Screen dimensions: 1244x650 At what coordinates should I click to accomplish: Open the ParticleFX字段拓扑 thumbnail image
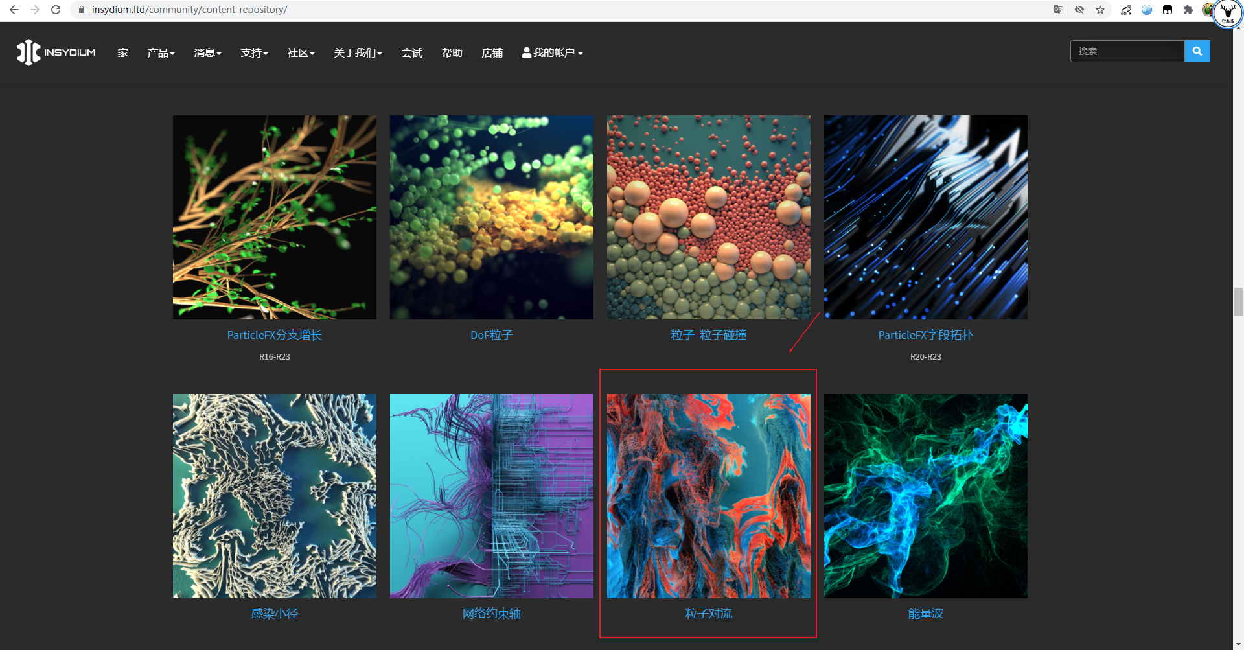[926, 217]
